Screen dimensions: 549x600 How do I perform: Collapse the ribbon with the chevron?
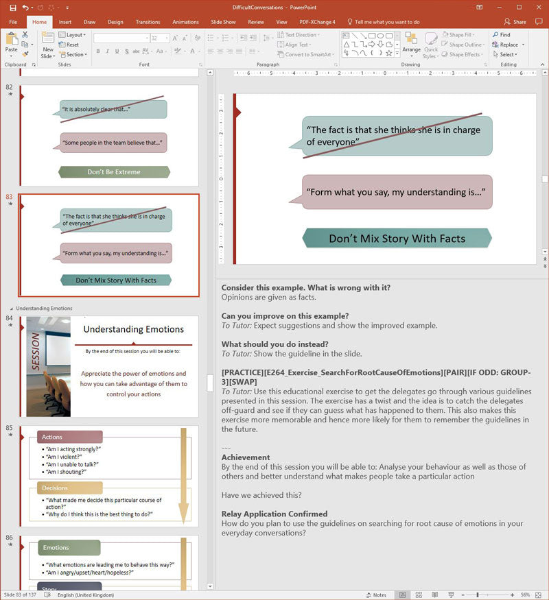click(x=542, y=64)
